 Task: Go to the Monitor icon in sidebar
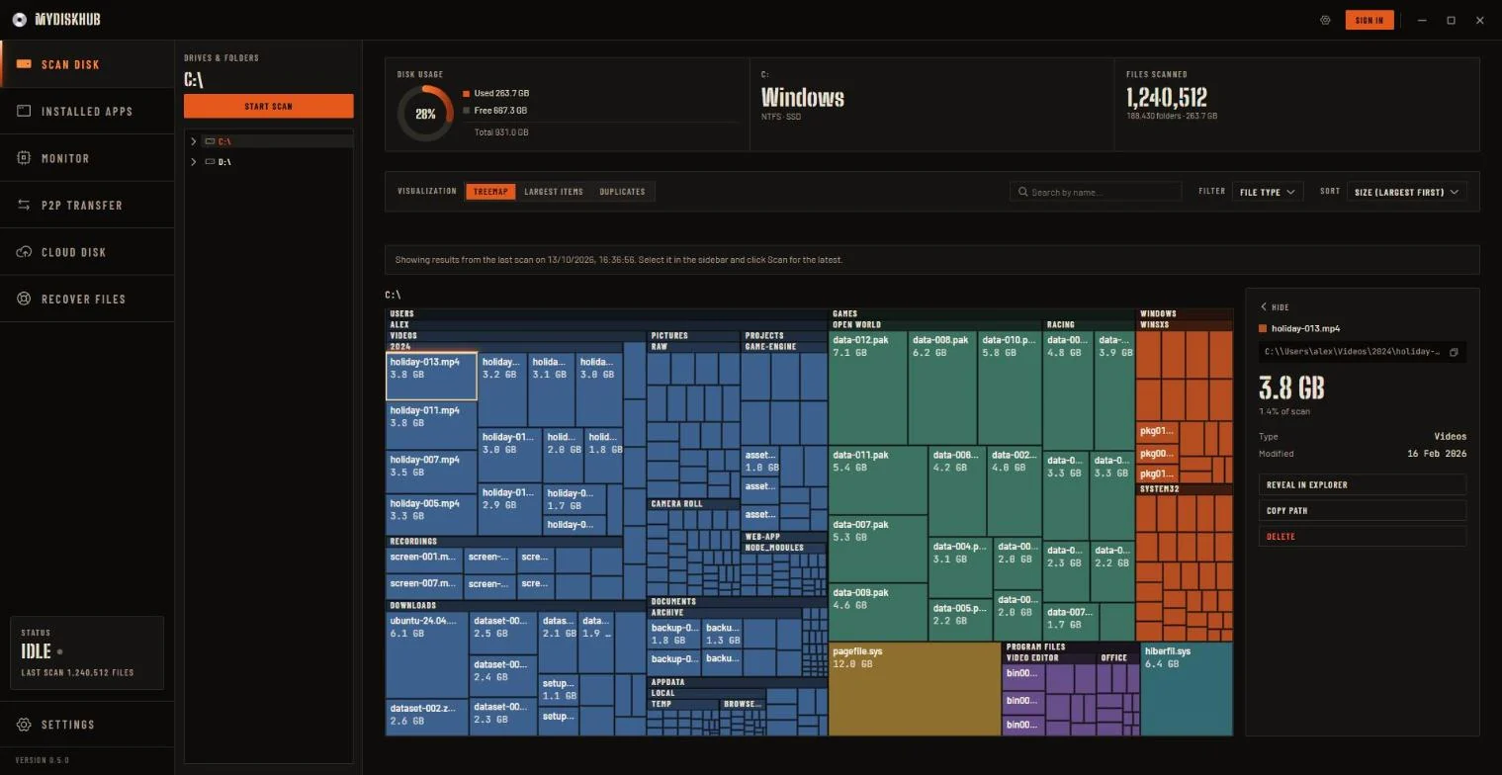tap(24, 158)
